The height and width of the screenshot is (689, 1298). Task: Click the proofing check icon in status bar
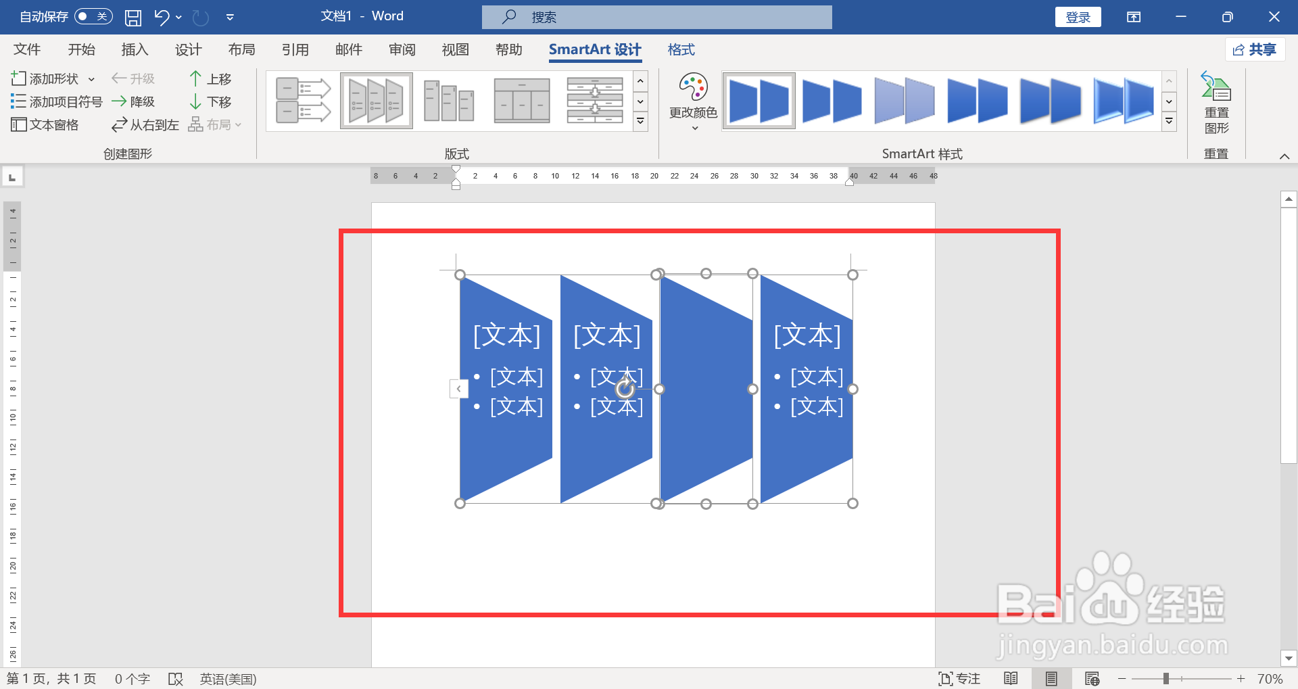pyautogui.click(x=176, y=678)
